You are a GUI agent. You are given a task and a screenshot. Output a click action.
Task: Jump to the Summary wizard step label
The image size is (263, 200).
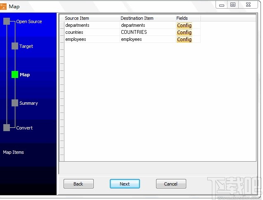point(28,103)
